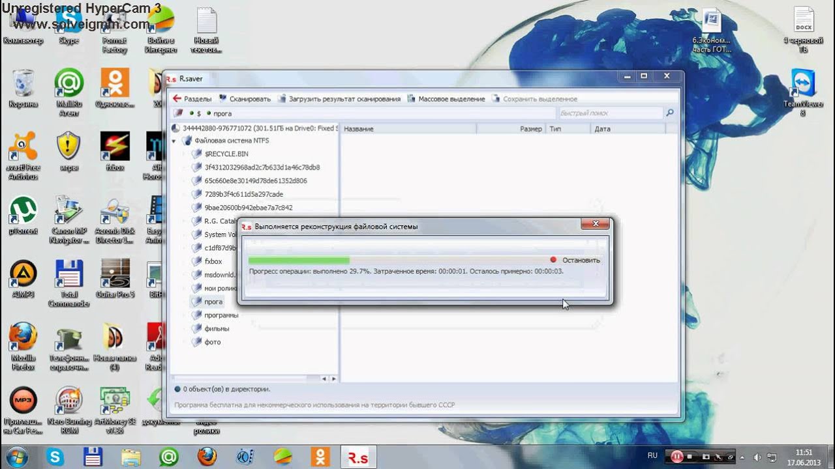835x469 pixels.
Task: Select the $RECYCLE.BIN folder in tree
Action: (226, 154)
